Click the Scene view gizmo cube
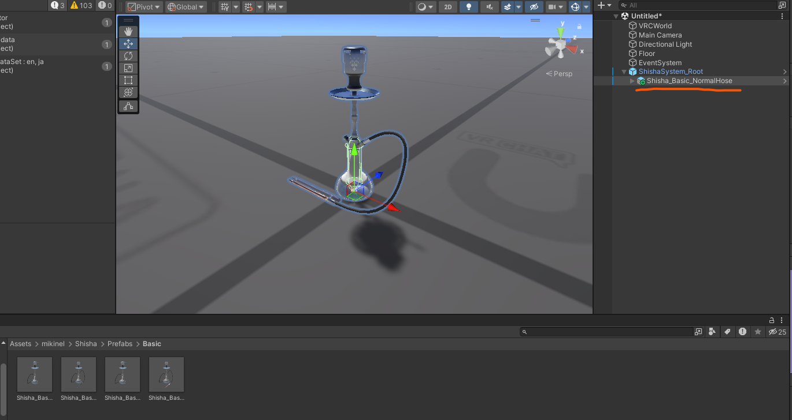792x420 pixels. click(560, 45)
